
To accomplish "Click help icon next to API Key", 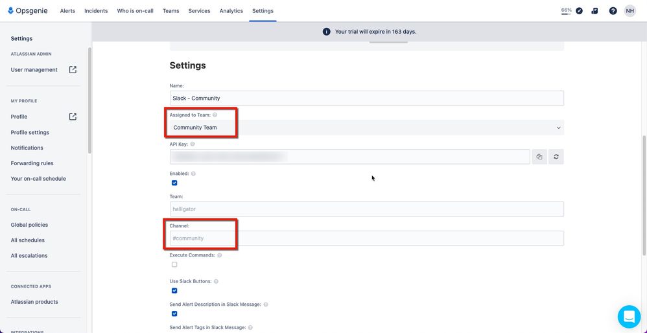I will point(193,144).
